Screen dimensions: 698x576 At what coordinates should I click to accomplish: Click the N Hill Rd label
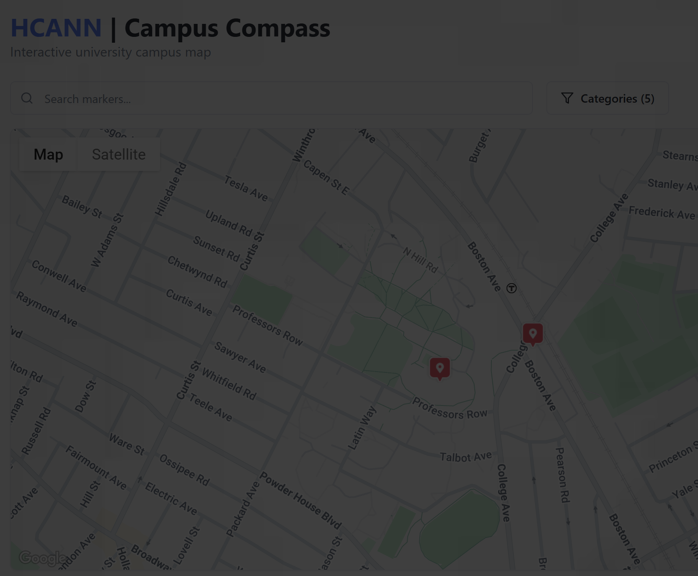point(420,260)
